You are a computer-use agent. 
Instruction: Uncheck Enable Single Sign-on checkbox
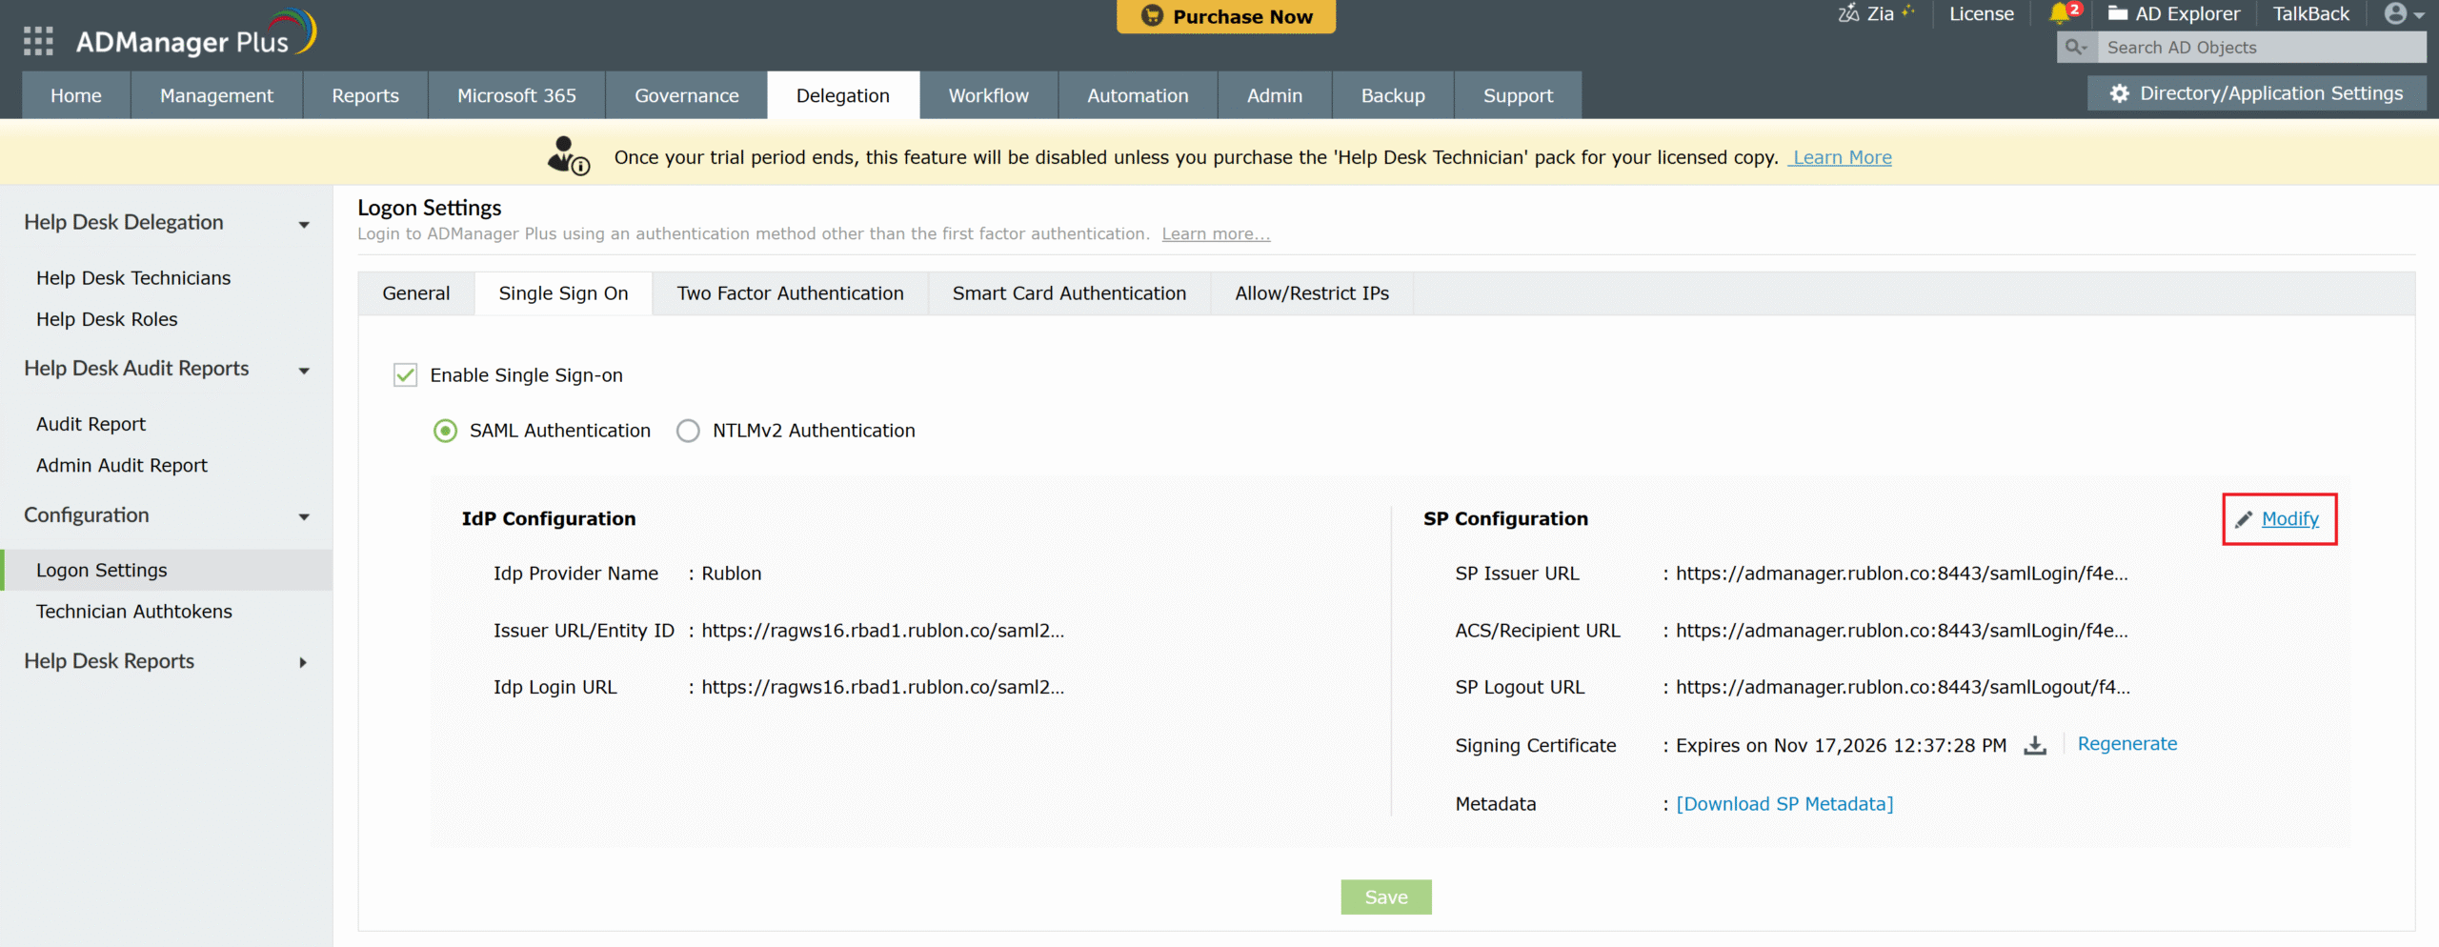405,375
